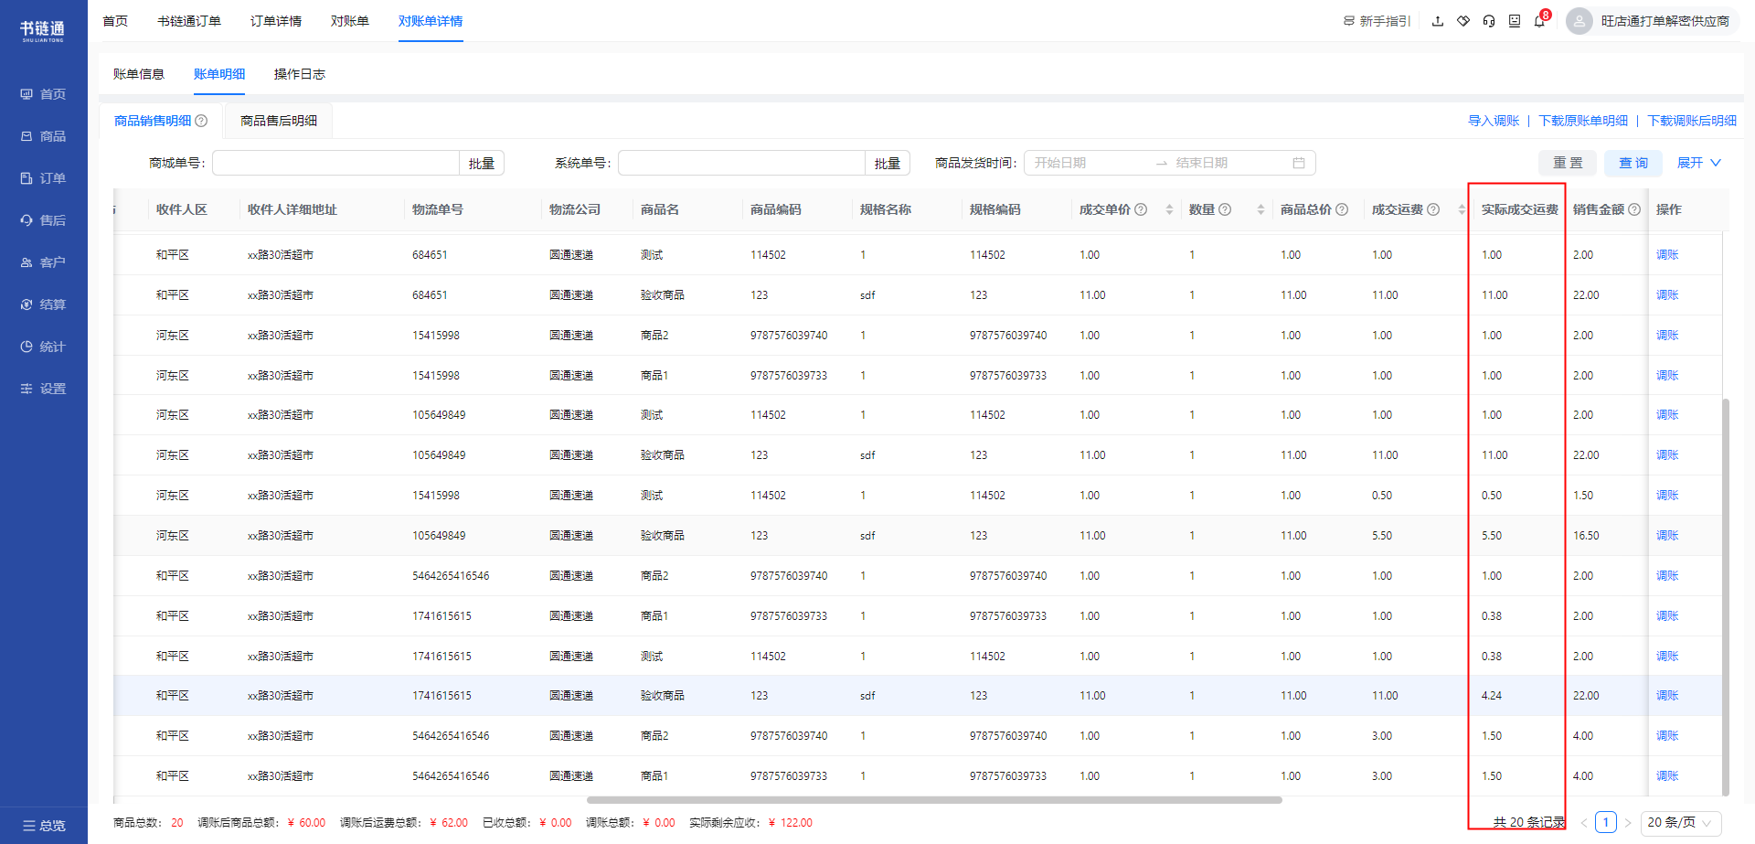Click the user avatar icon

(x=1579, y=21)
